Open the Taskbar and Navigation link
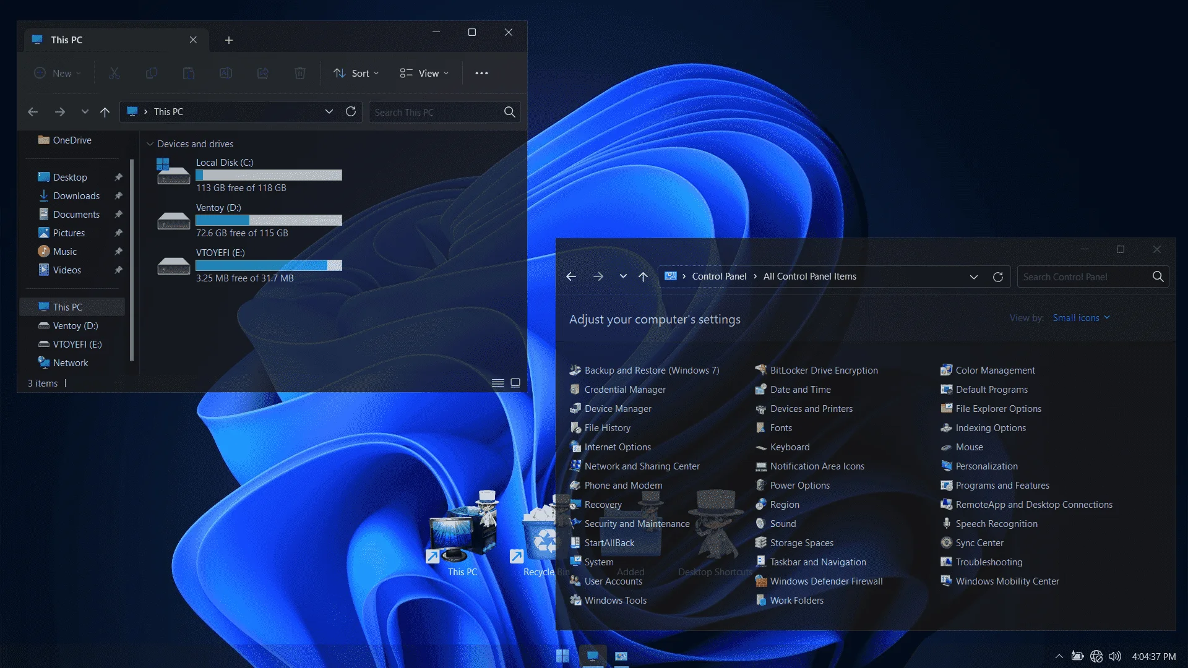 pos(818,562)
